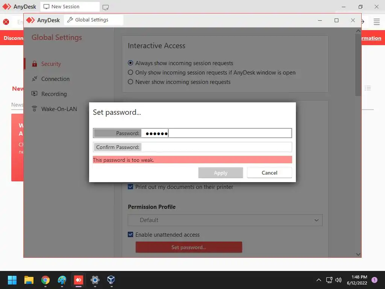Open the VirtualBox cube taskbar icon
The width and height of the screenshot is (385, 289).
tap(111, 280)
